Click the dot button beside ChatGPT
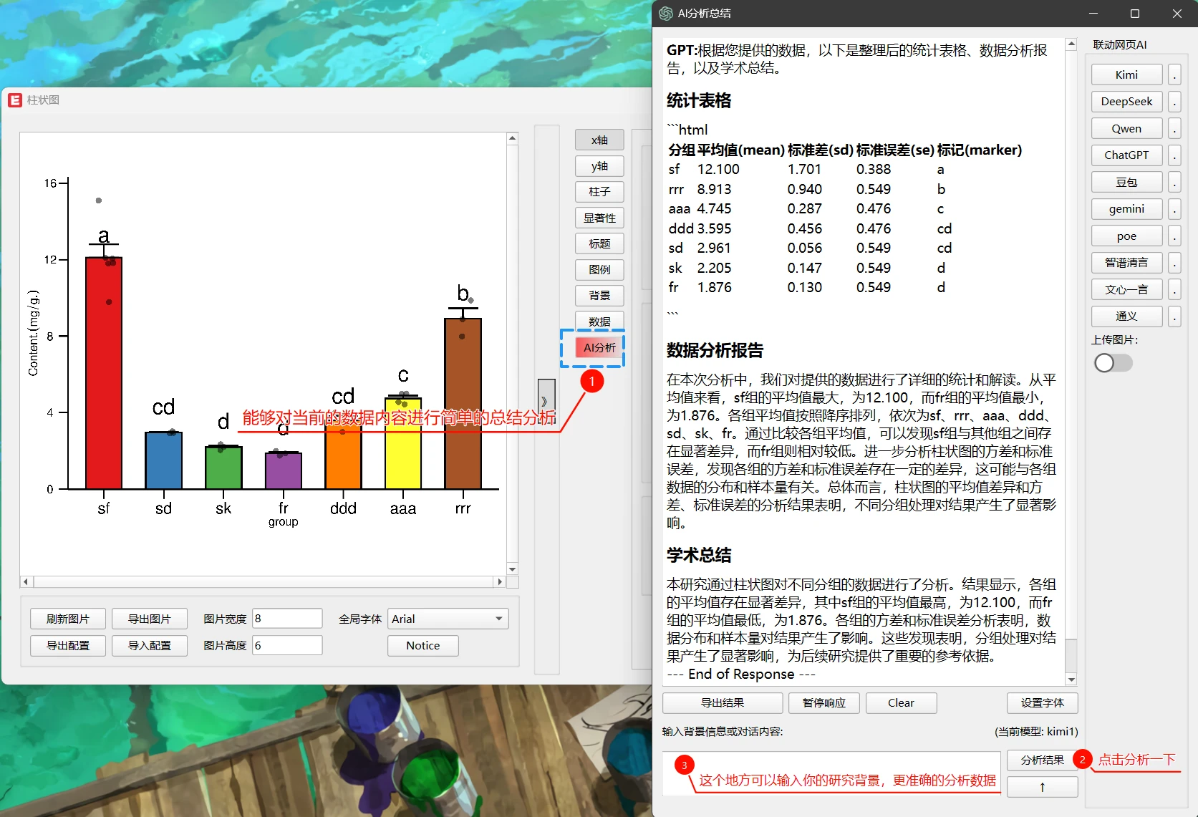Screen dimensions: 1198x817 (x=1174, y=155)
